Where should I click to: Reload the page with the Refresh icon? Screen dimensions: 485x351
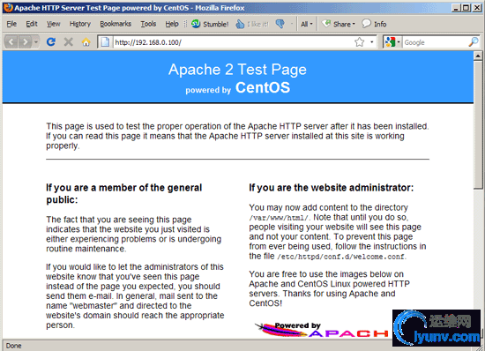(x=51, y=41)
